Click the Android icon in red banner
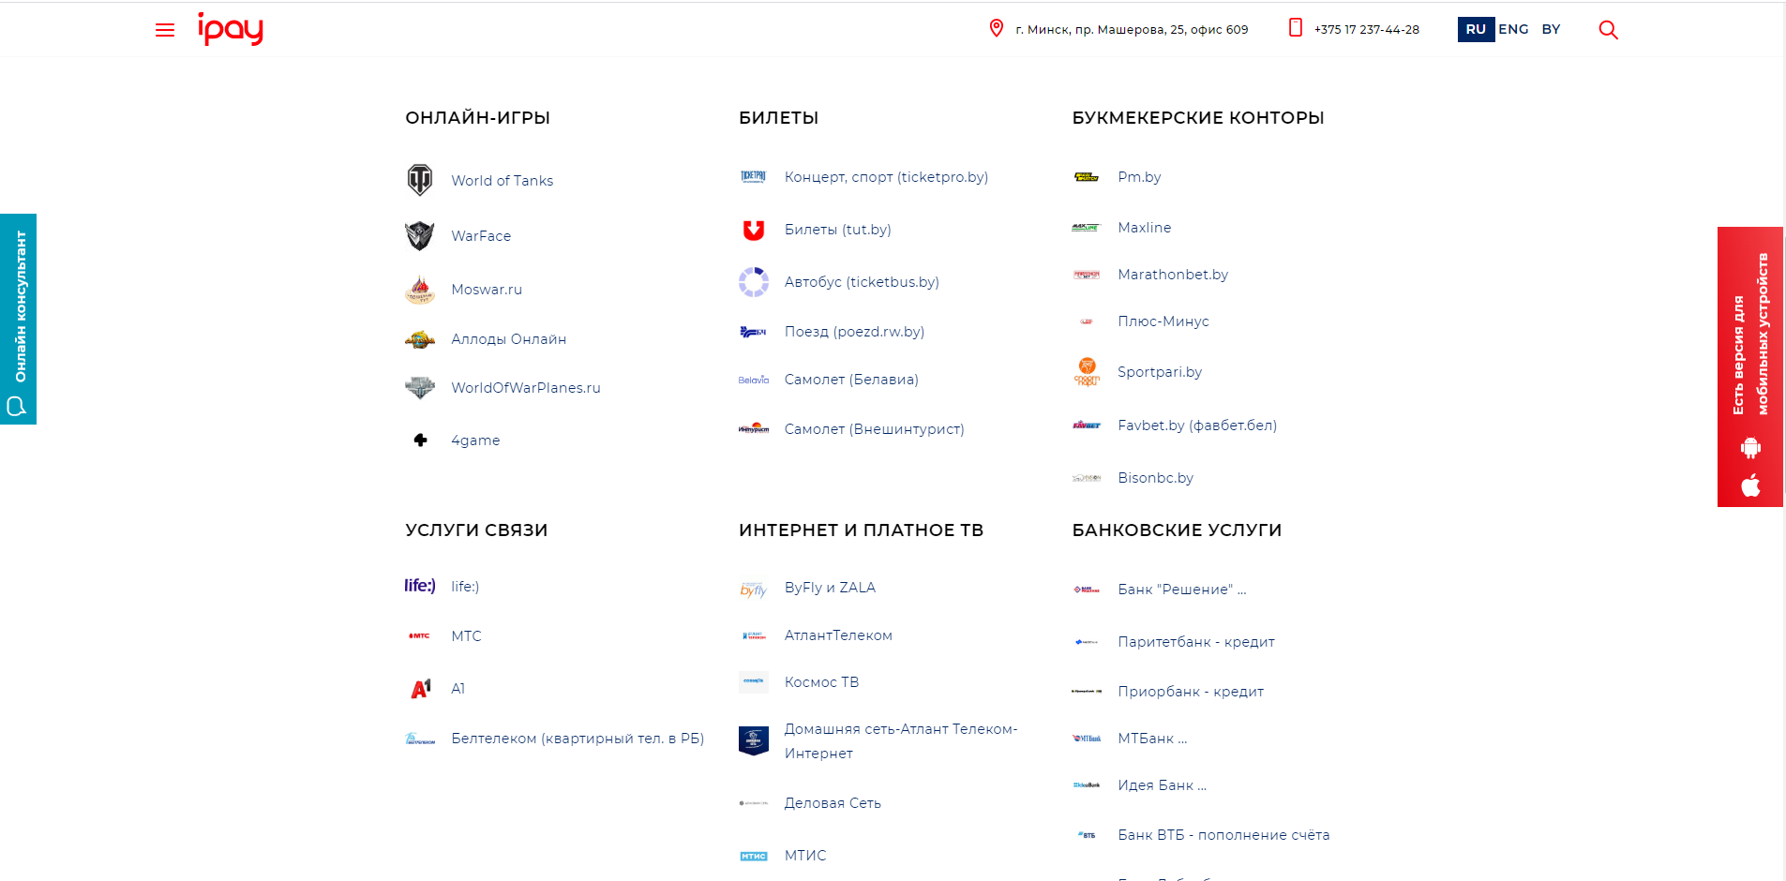Image resolution: width=1786 pixels, height=881 pixels. coord(1750,448)
